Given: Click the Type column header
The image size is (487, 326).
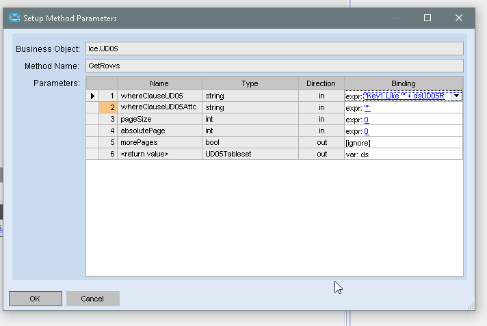Looking at the screenshot, I should (x=250, y=83).
